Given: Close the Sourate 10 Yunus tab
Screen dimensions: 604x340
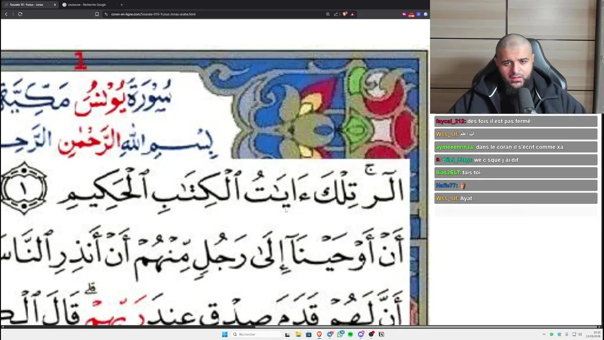Looking at the screenshot, I should (55, 5).
